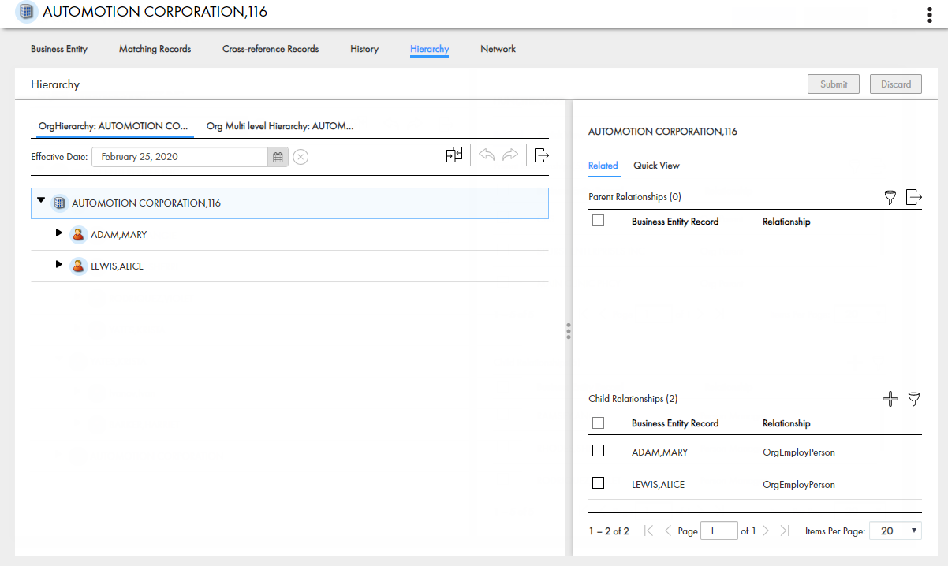Viewport: 948px width, 566px height.
Task: Redo the hierarchy change
Action: point(510,155)
